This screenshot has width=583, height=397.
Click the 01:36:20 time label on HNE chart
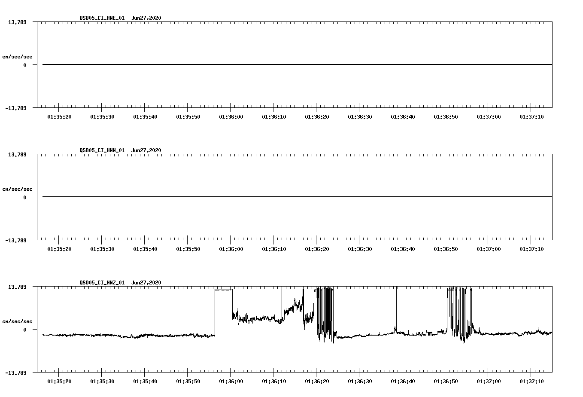(x=317, y=117)
